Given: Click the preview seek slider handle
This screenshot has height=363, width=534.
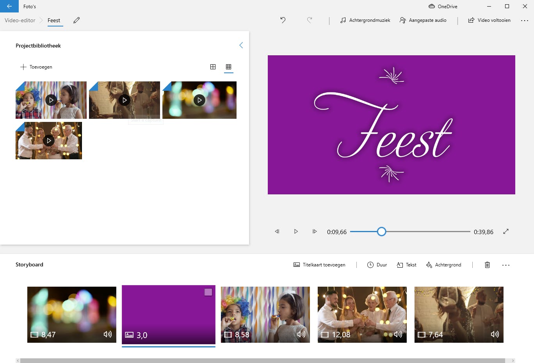Looking at the screenshot, I should point(381,232).
